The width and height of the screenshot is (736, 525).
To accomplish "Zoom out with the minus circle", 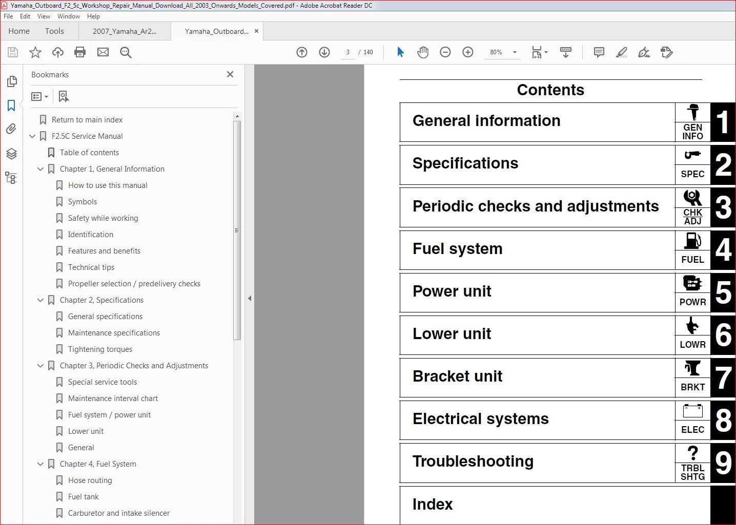I will click(x=445, y=52).
